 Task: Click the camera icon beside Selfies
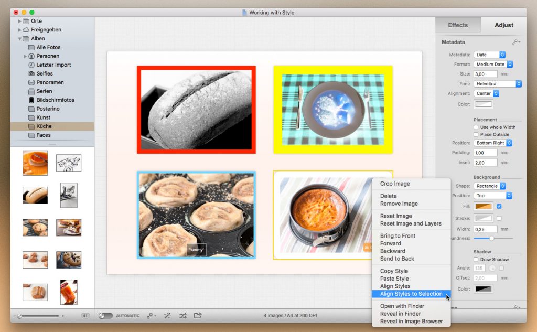pos(31,73)
